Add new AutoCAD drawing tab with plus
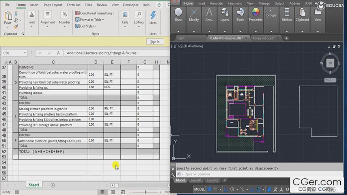Viewport: 347px width, 195px height. click(x=286, y=38)
